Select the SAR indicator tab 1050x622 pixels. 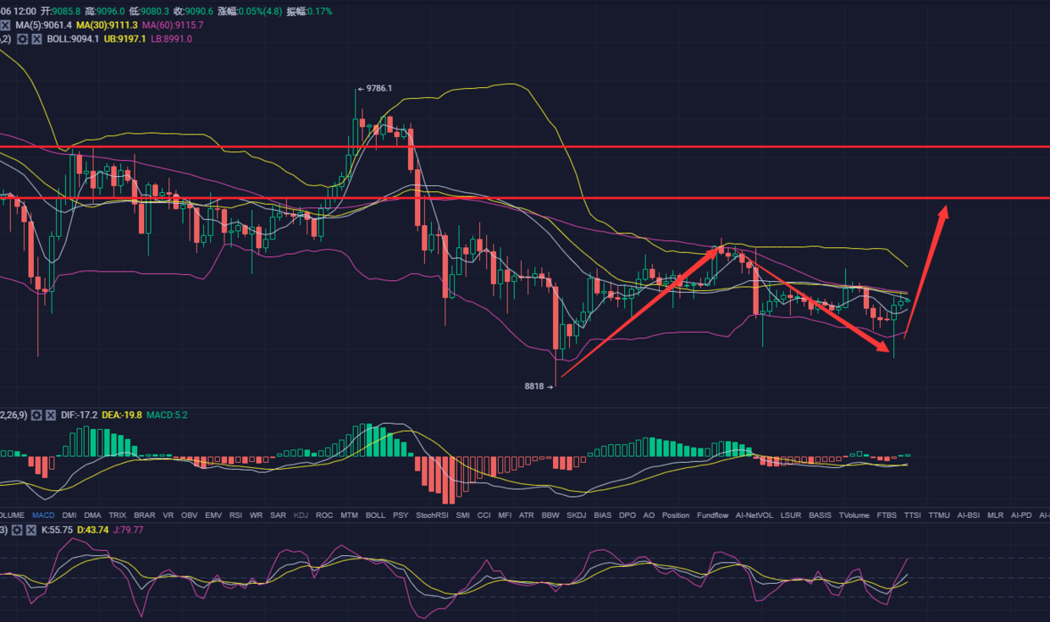pos(278,515)
